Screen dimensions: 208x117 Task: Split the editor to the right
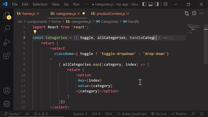(194, 13)
